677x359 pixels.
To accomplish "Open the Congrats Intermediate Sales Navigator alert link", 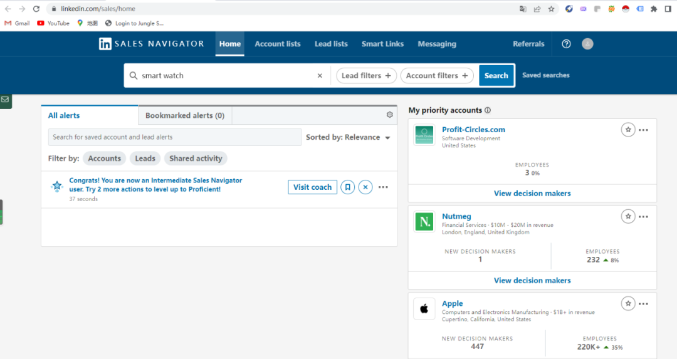I will point(155,185).
